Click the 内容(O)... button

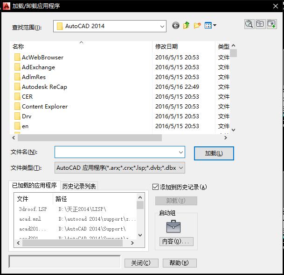[x=176, y=241]
